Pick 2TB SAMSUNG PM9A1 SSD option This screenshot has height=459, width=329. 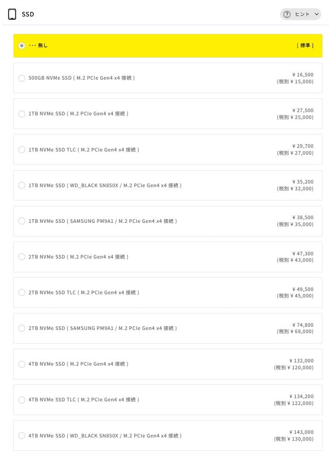click(22, 328)
